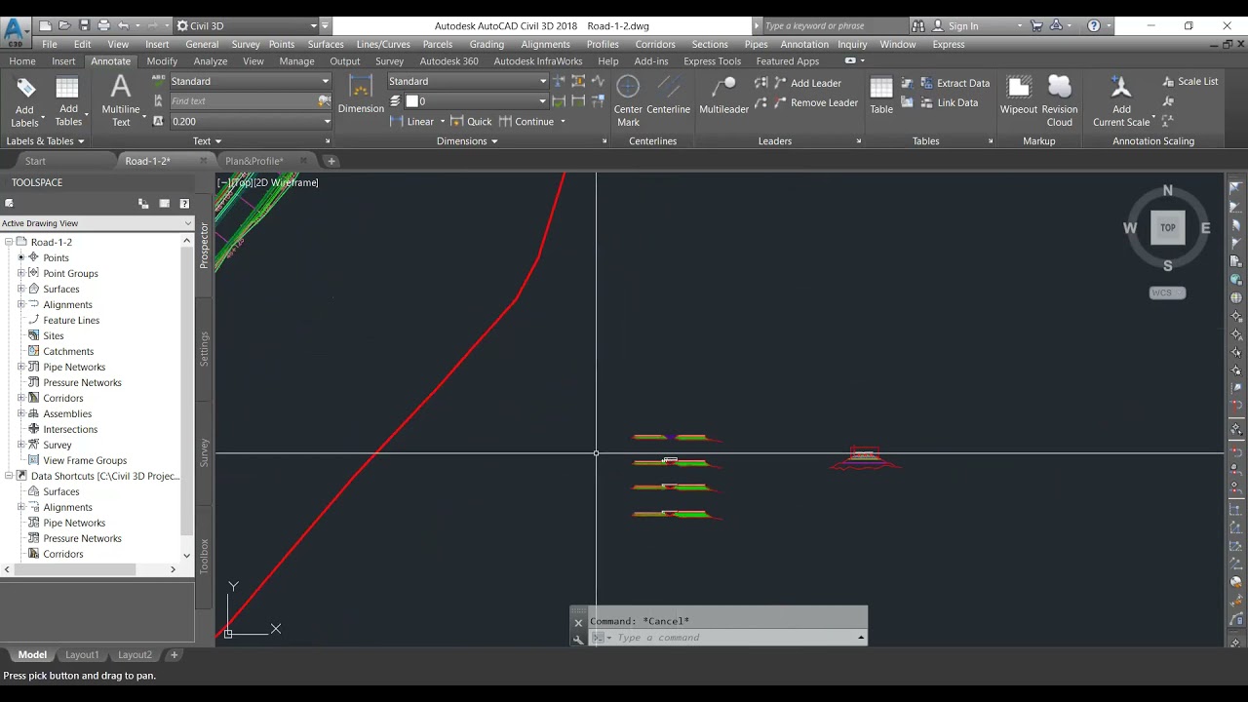The width and height of the screenshot is (1248, 702).
Task: Click the Autodesk application menu logo
Action: click(15, 31)
